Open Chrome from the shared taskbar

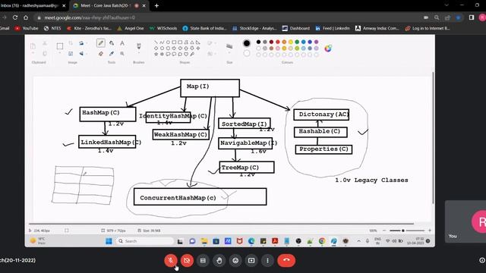coord(322,241)
